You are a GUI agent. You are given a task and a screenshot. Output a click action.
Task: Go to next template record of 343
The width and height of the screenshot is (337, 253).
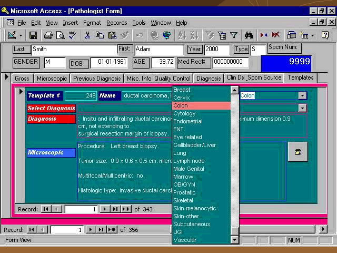[104, 209]
